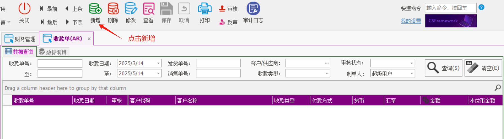Click the 新增 add record icon
The image size is (504, 139).
(95, 9)
